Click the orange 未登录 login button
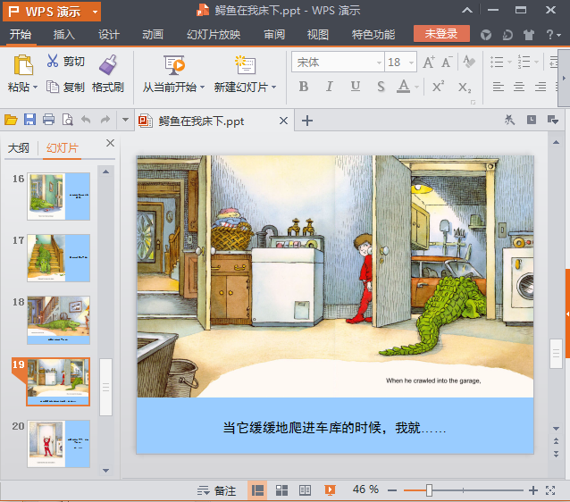The width and height of the screenshot is (570, 502). click(x=441, y=34)
